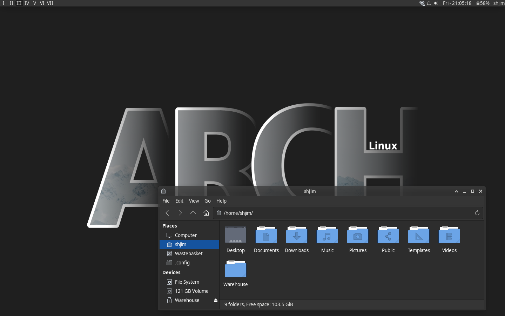The width and height of the screenshot is (505, 316).
Task: Switch to workspace V
Action: [34, 3]
